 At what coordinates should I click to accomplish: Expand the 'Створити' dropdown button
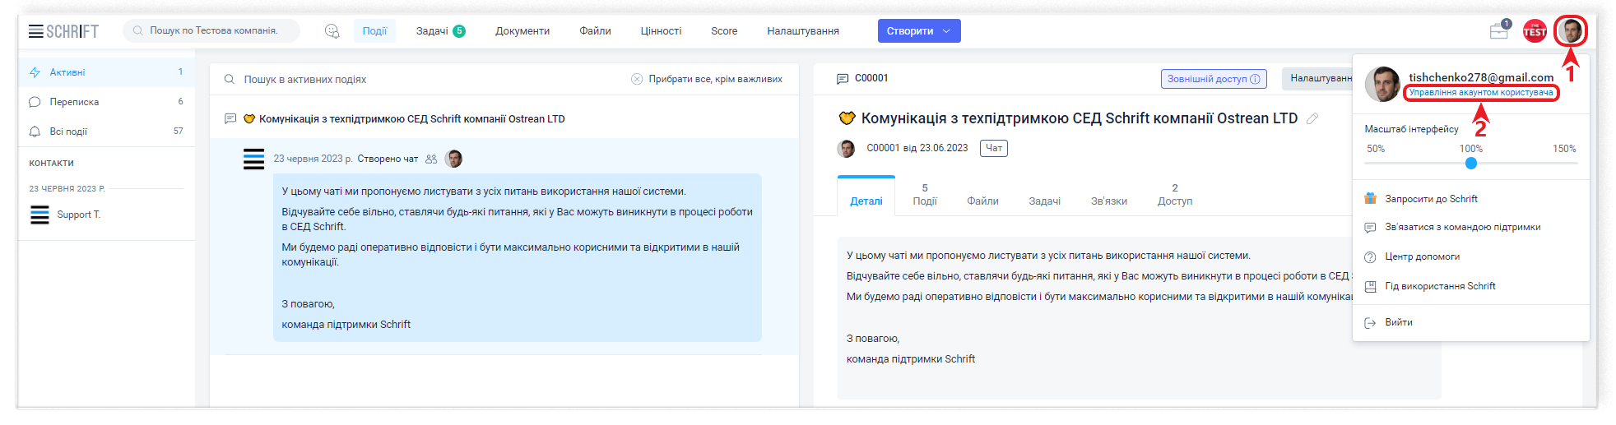pyautogui.click(x=918, y=31)
